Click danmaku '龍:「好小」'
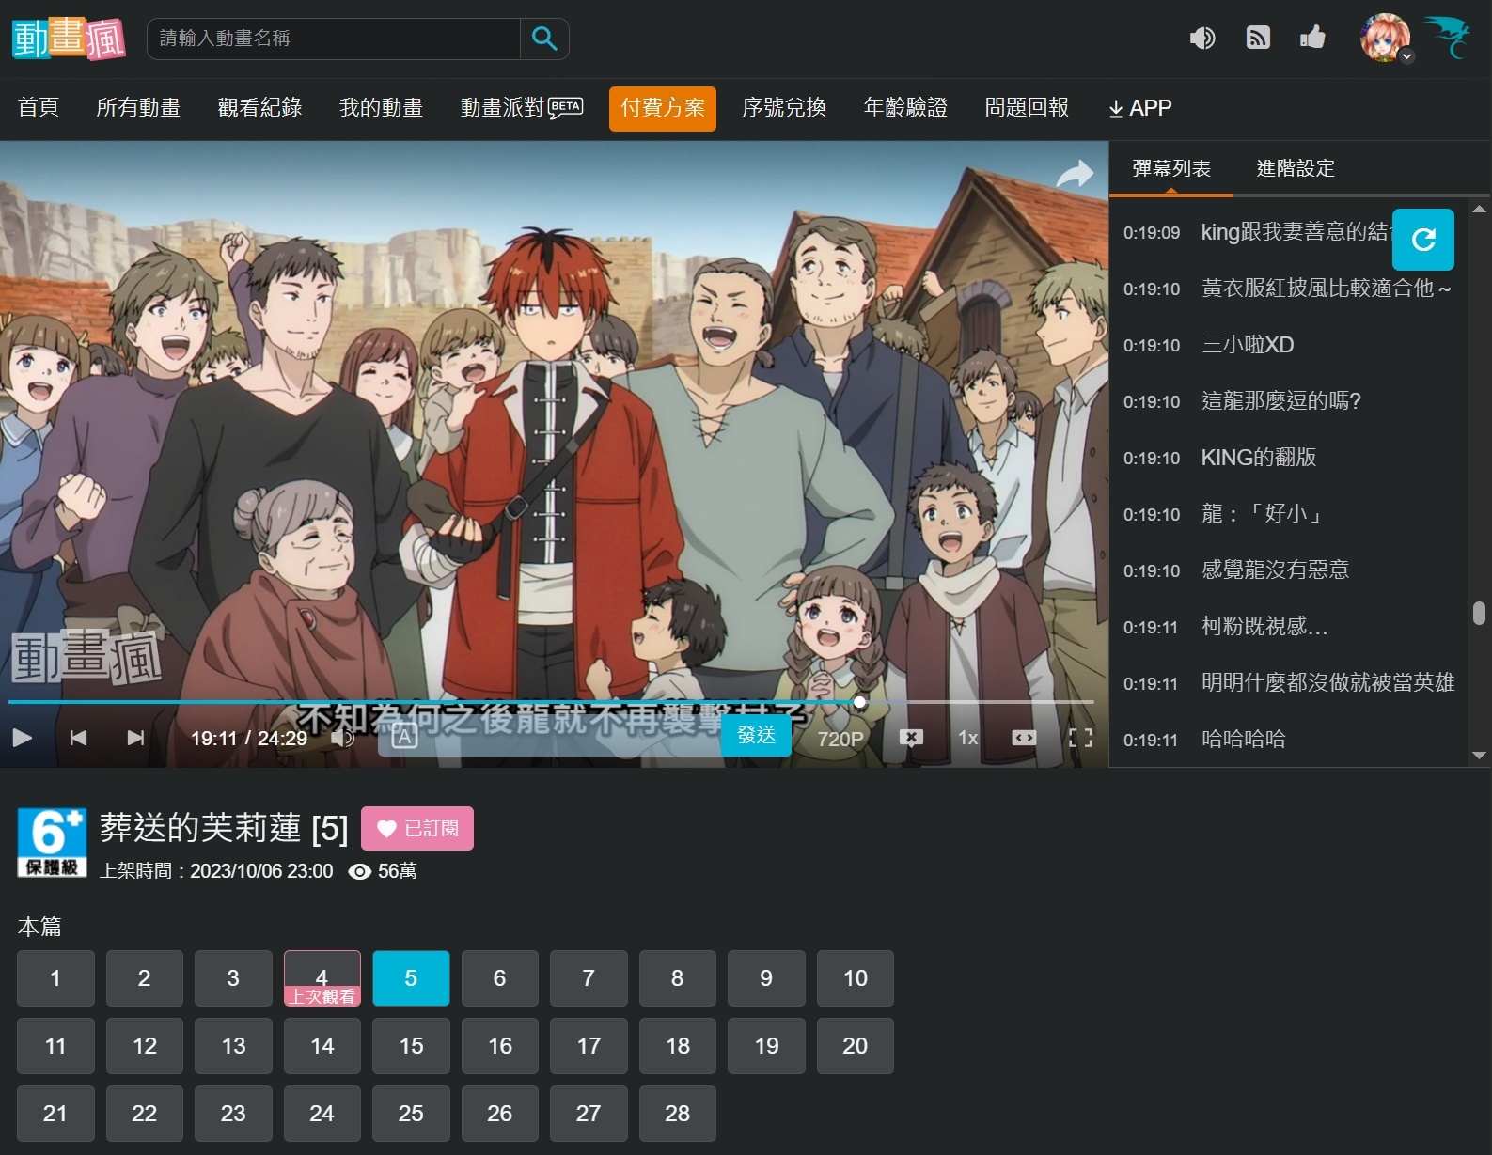The height and width of the screenshot is (1155, 1492). coord(1262,514)
